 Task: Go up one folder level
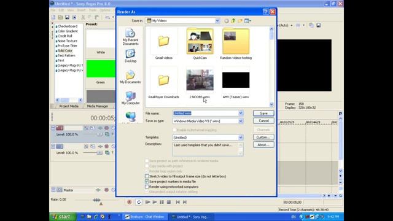pos(233,21)
